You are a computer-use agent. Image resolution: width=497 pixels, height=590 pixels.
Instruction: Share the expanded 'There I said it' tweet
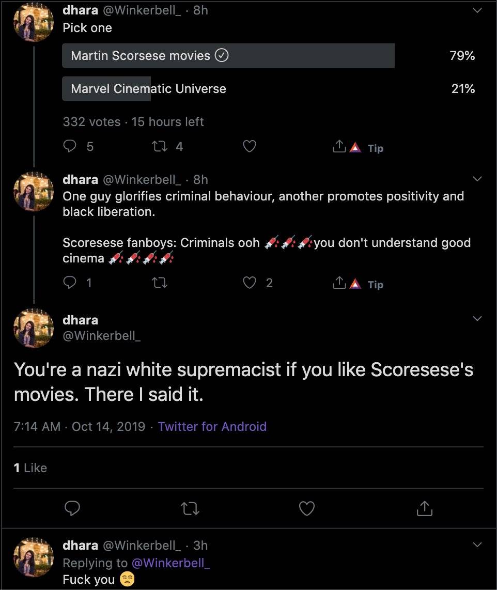(x=424, y=508)
